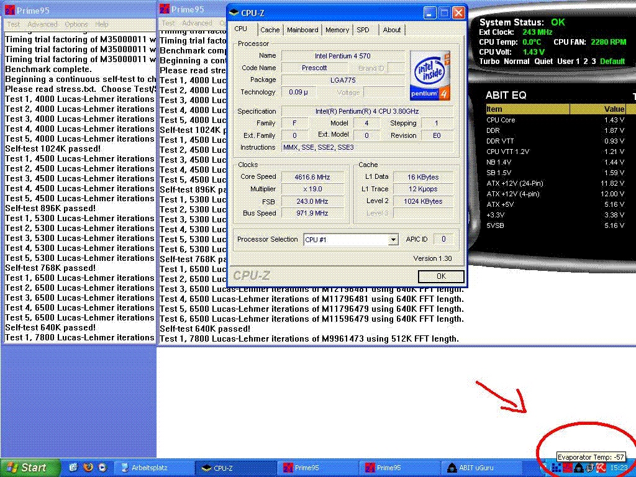Choose Default profile in ABIT uGuru
The width and height of the screenshot is (636, 477).
point(612,61)
